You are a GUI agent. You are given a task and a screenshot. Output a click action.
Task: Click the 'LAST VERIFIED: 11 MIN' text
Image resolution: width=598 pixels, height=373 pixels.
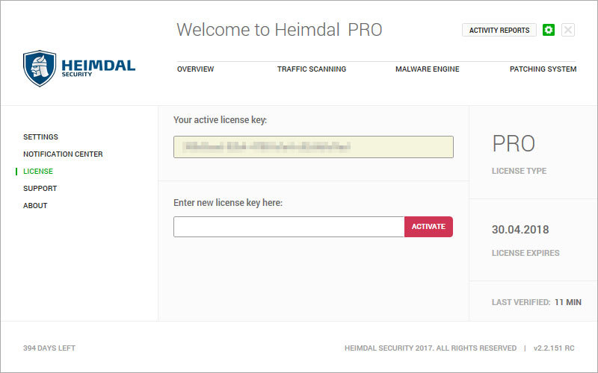tap(537, 302)
